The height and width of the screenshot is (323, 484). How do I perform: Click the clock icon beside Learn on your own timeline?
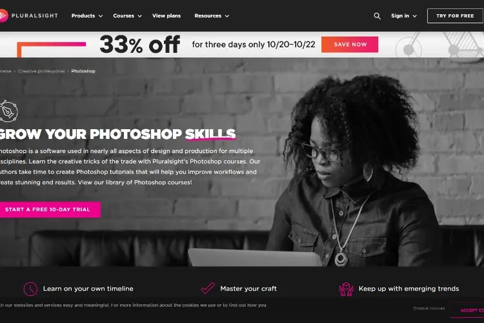pos(30,289)
